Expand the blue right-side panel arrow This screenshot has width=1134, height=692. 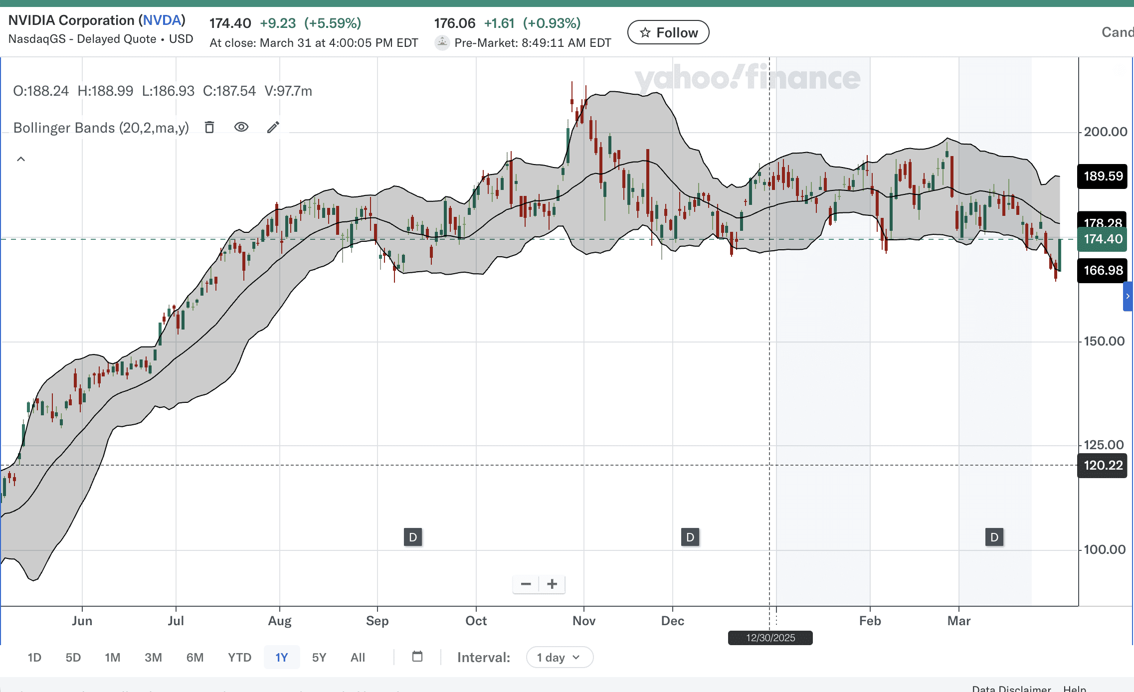(1128, 296)
